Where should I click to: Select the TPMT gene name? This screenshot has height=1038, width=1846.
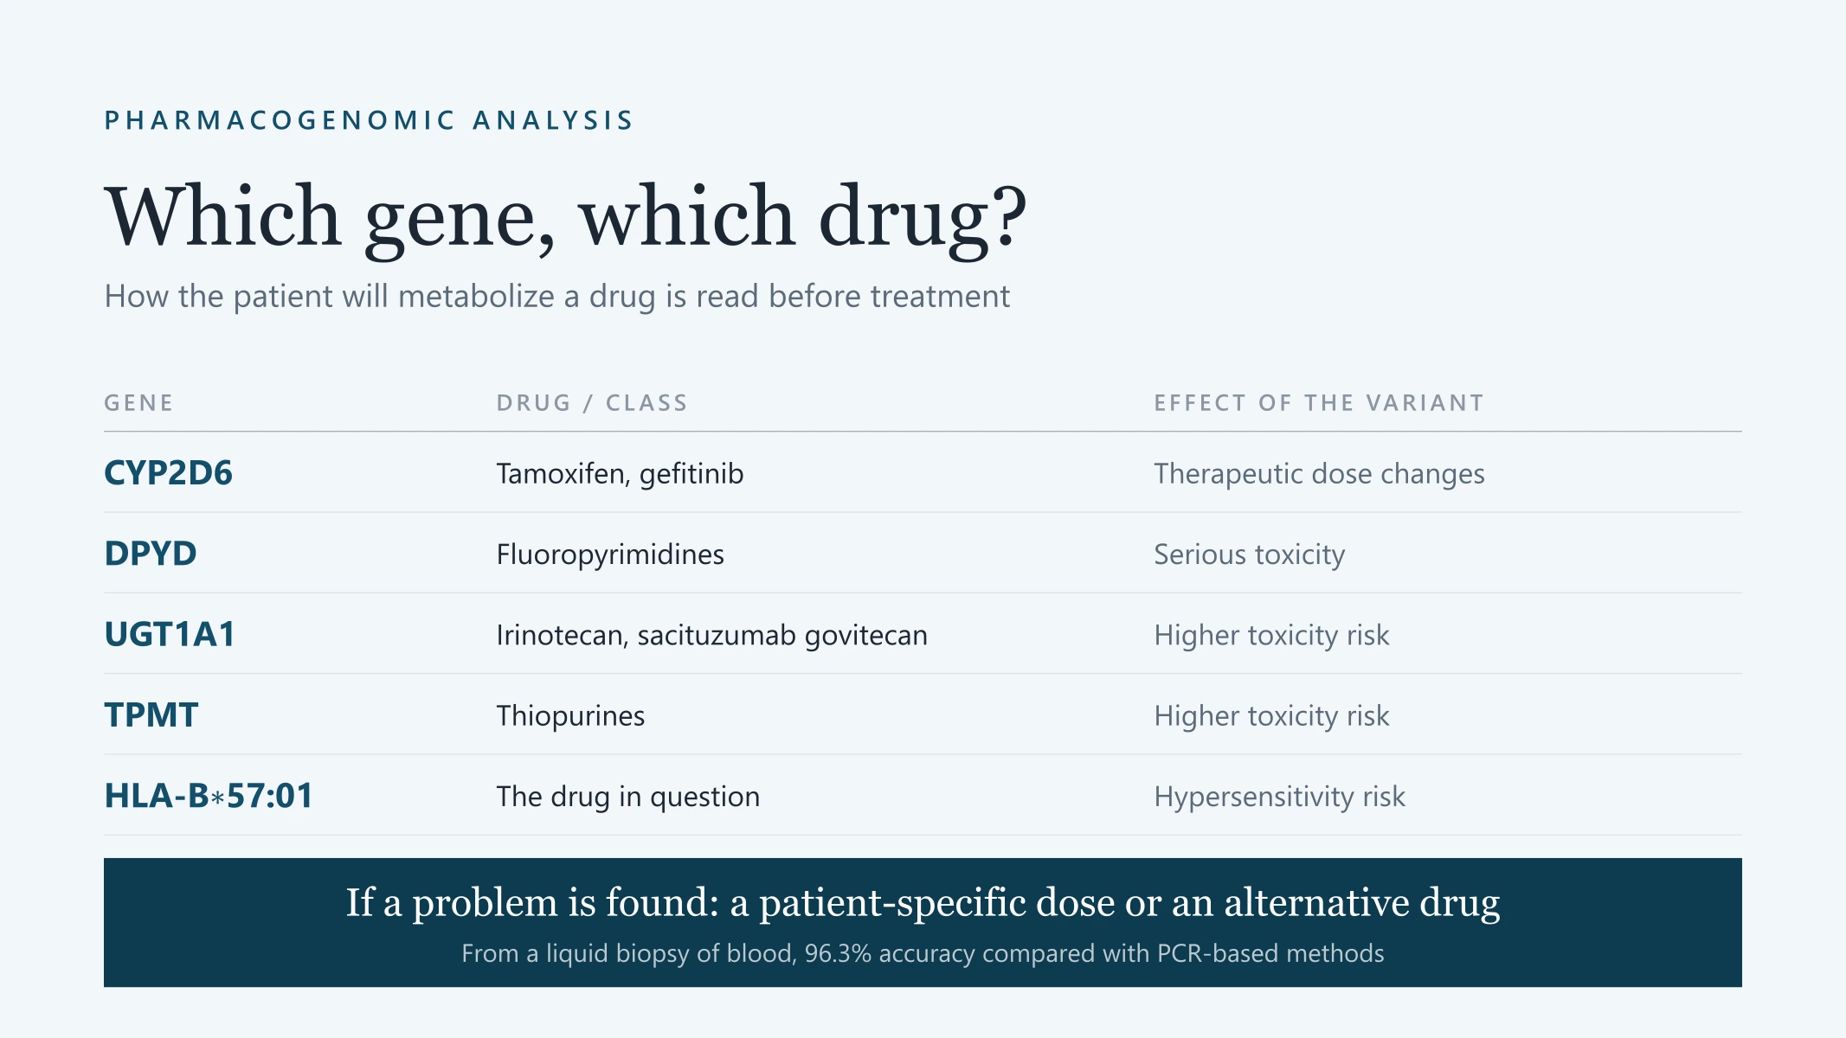151,715
